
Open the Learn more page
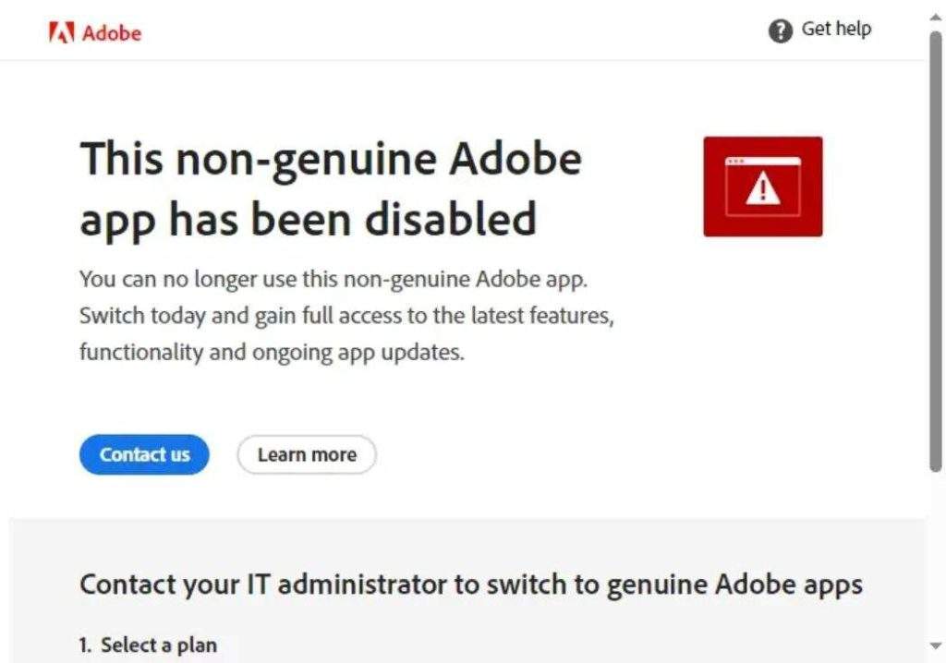pos(306,454)
